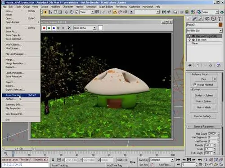
Task: Click the Play Animation button
Action: coord(189,160)
